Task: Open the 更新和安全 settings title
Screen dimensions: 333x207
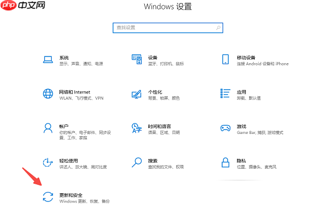Action: (x=70, y=195)
